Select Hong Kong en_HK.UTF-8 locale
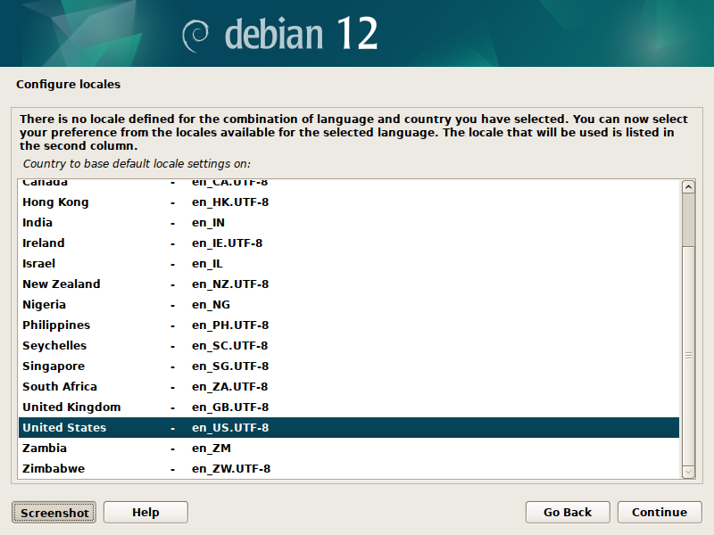Screen dimensions: 714x535 click(349, 202)
